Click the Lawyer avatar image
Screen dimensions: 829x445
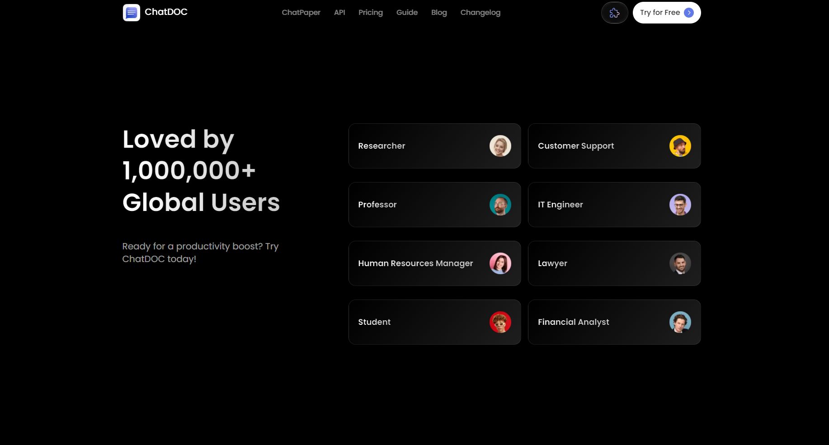[x=680, y=263]
